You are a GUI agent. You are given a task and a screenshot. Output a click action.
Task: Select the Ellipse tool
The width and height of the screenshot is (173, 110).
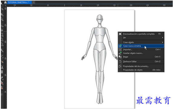[2, 40]
